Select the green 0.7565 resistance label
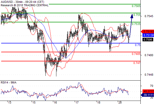Image resolution: width=154 pixels, height=104 pixels. (136, 6)
